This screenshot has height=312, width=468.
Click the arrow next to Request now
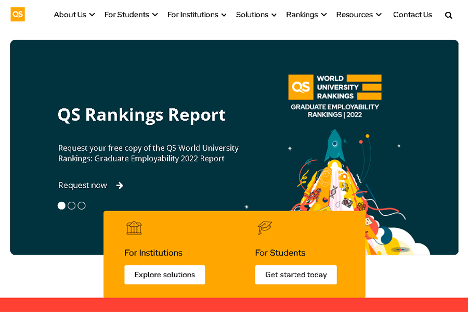tap(120, 186)
